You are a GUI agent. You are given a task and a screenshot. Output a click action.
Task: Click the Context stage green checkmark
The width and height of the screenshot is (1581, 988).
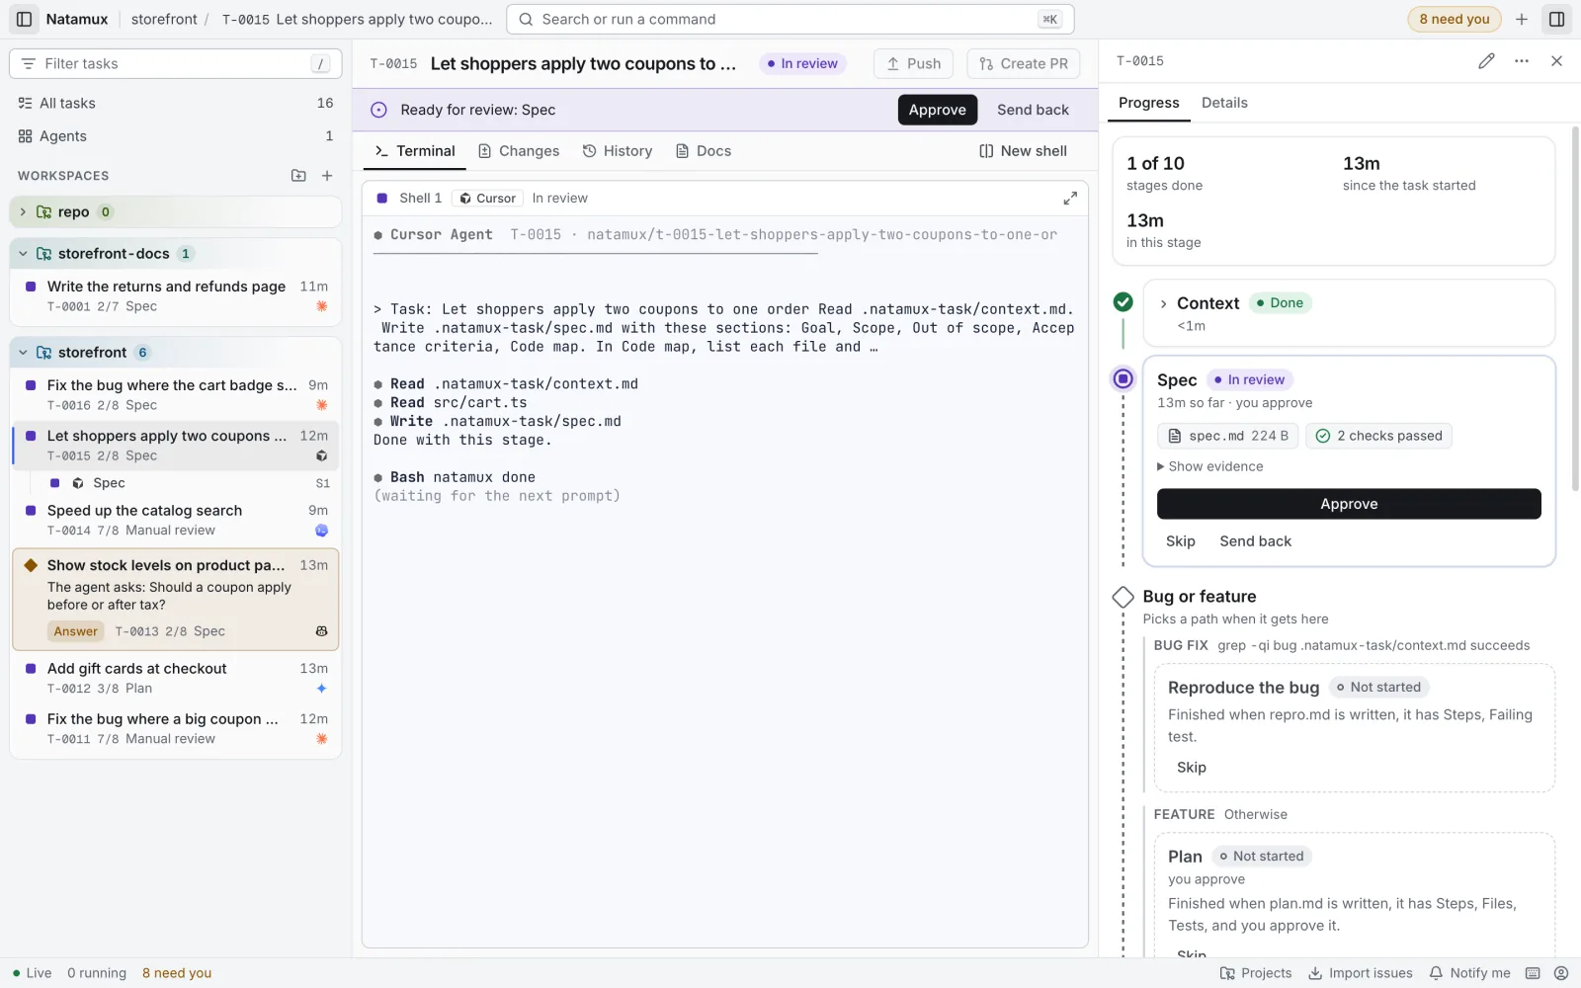pos(1123,302)
